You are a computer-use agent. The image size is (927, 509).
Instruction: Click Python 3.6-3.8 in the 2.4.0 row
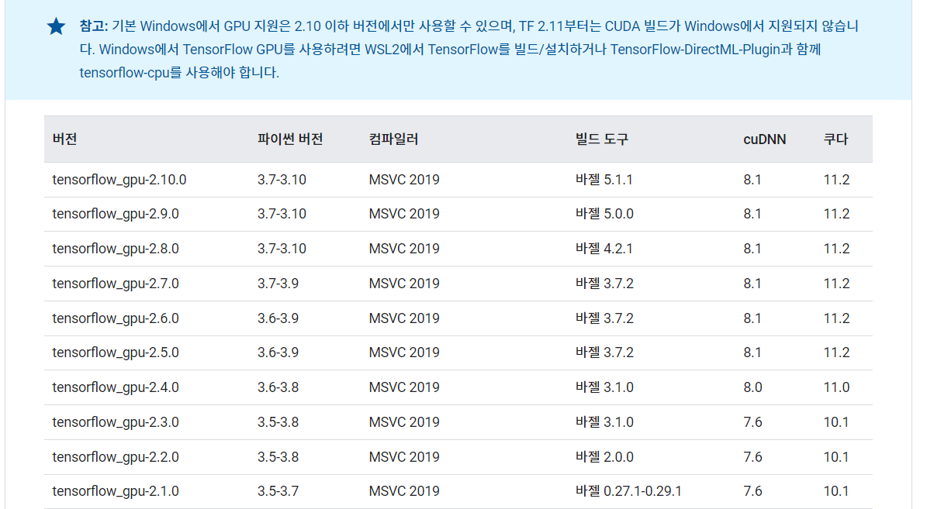click(278, 387)
